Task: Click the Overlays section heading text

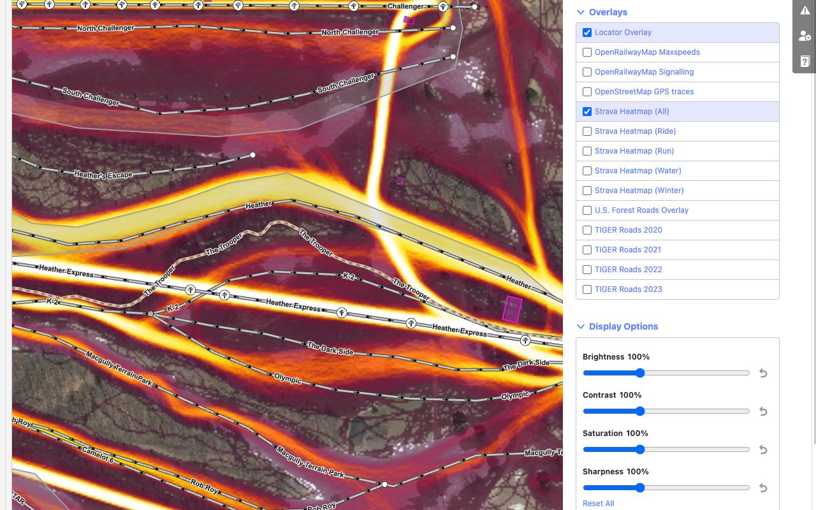Action: (x=608, y=12)
